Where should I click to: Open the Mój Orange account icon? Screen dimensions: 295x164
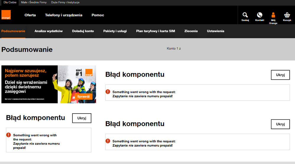tap(273, 15)
